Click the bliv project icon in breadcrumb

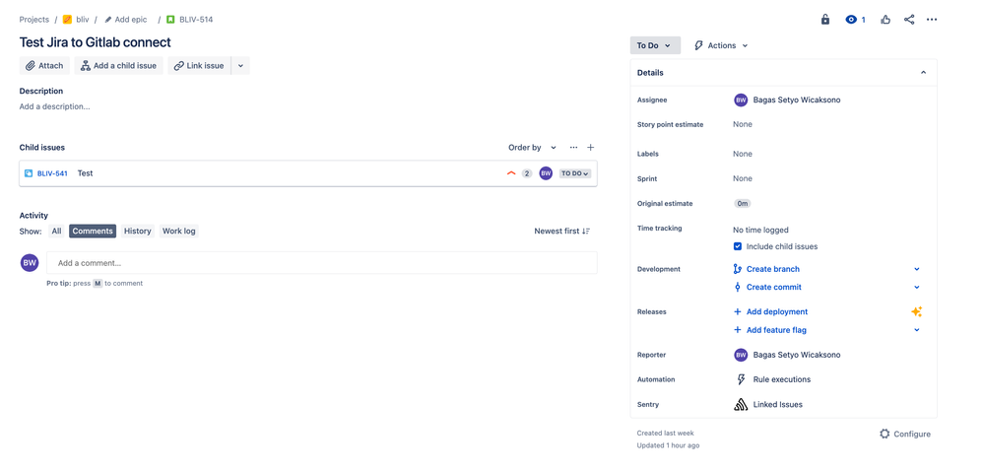click(67, 20)
